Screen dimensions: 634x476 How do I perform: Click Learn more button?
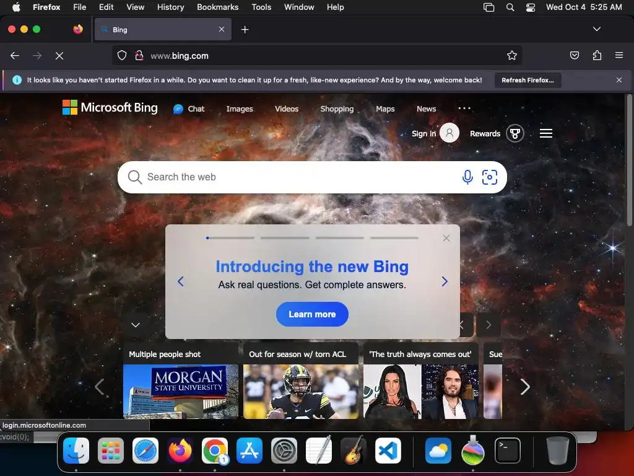click(312, 314)
